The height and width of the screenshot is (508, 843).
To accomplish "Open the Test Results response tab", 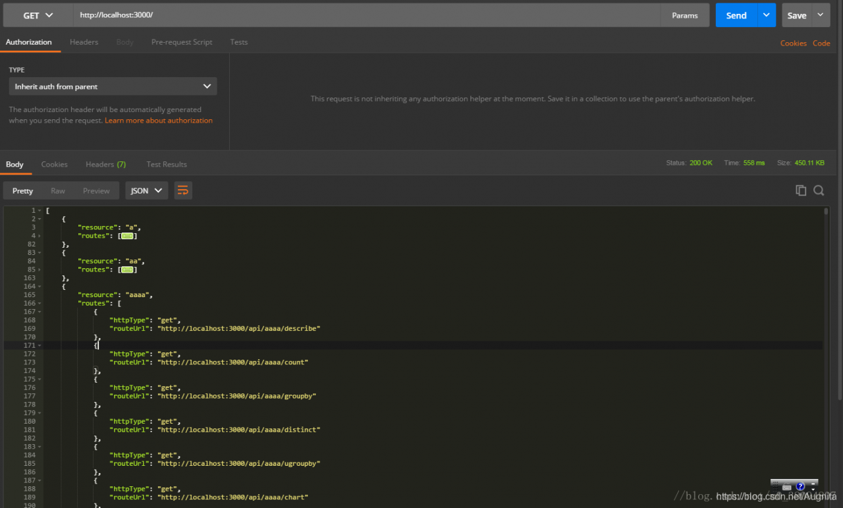I will tap(167, 164).
